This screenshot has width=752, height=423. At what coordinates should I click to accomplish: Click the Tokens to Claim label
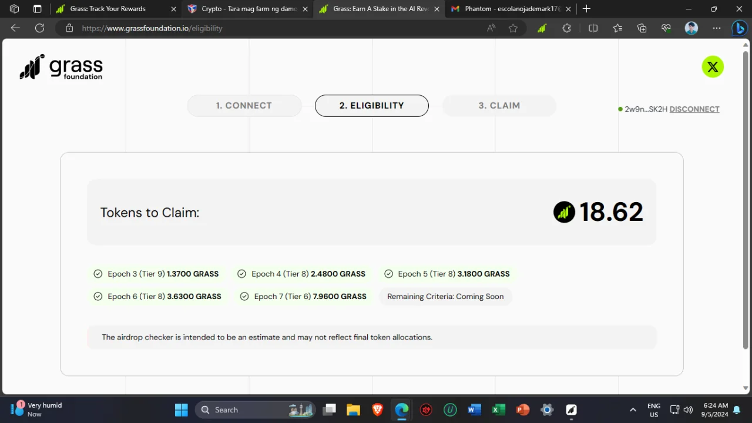(x=150, y=213)
